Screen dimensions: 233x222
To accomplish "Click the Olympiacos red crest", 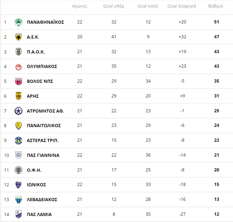I will pyautogui.click(x=19, y=66).
